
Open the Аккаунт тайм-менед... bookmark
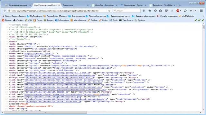coord(144,16)
